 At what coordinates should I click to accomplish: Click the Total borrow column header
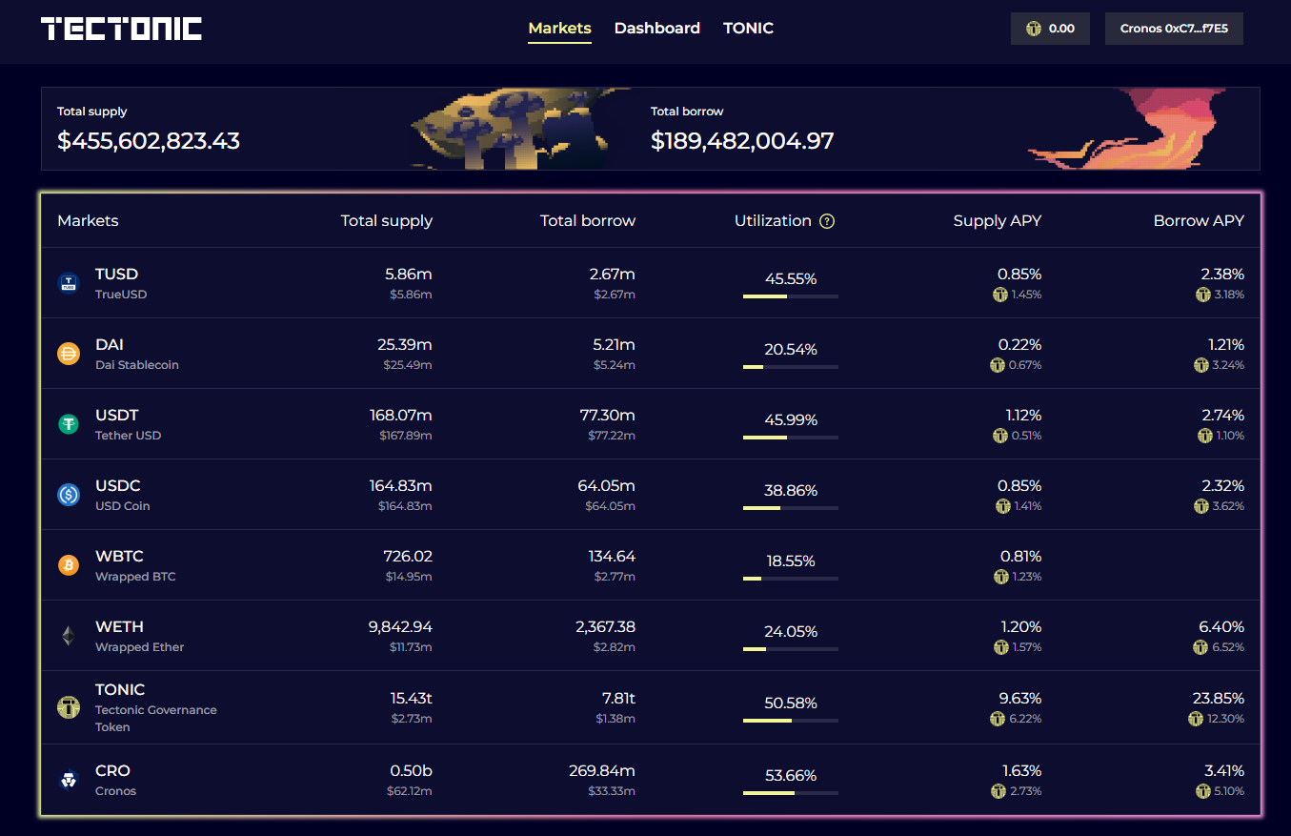tap(588, 221)
